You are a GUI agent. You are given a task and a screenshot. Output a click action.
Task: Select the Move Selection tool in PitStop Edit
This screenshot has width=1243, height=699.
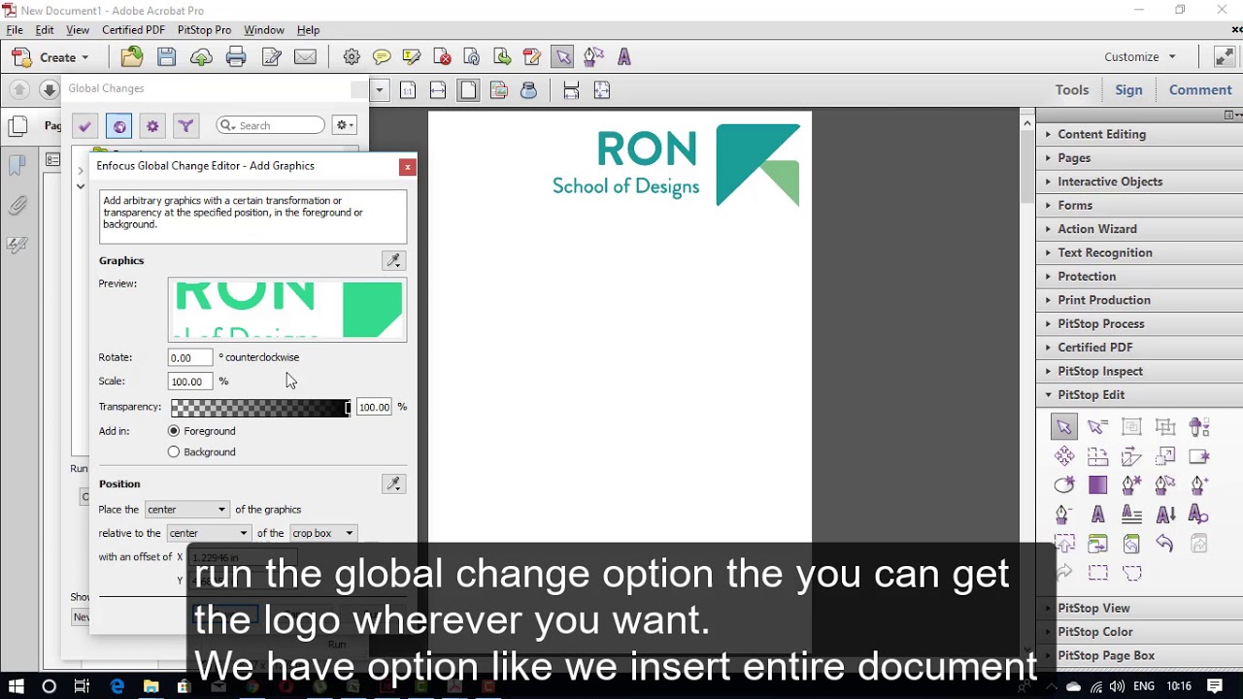click(1064, 456)
